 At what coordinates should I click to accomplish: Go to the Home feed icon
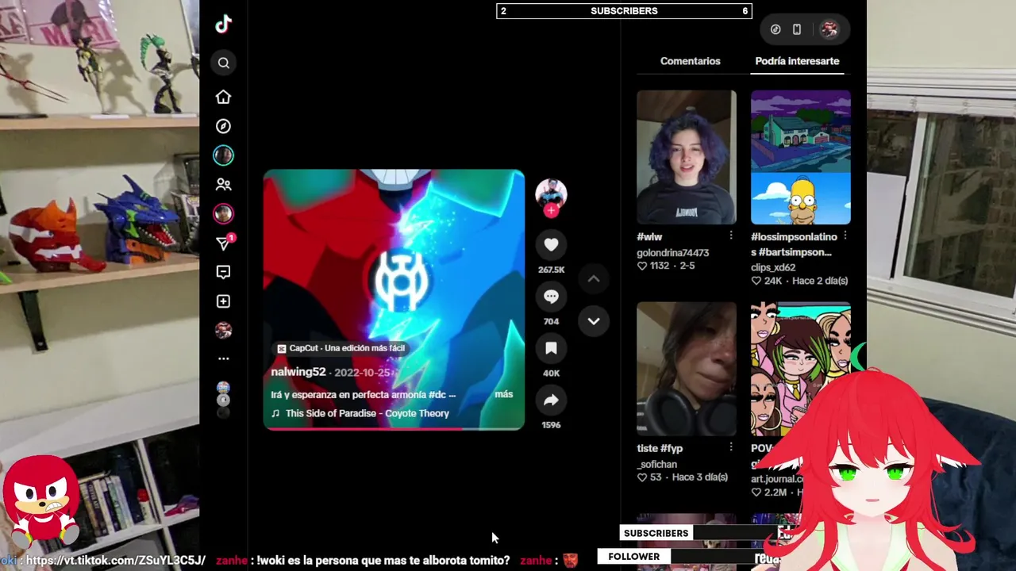tap(223, 97)
